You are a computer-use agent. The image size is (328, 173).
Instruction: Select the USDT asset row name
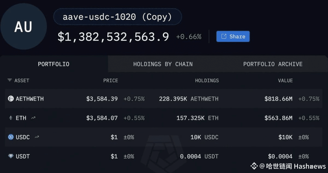click(x=23, y=156)
